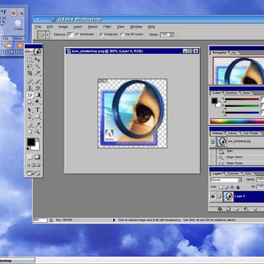Select the Magic Wand history state

[237, 157]
